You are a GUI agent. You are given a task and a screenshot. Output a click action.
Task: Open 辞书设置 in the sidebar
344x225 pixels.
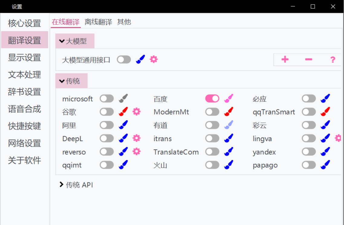point(24,92)
